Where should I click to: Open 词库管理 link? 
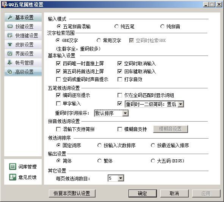[x=27, y=167]
